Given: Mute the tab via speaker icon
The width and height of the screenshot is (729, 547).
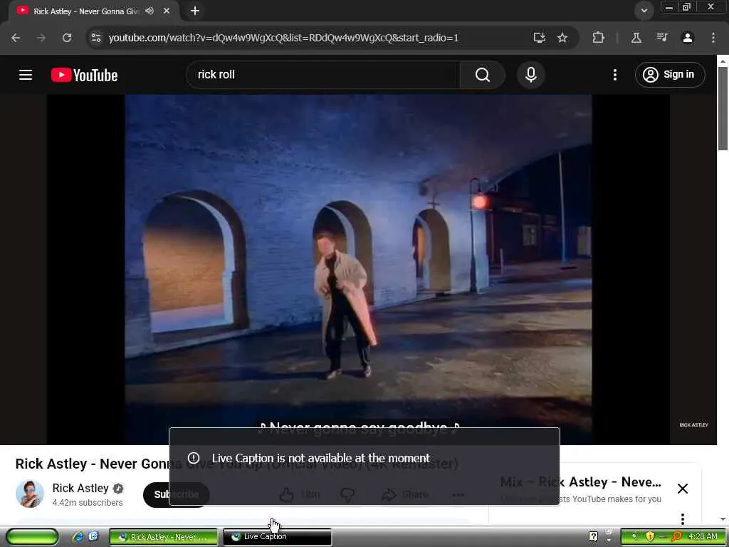Looking at the screenshot, I should tap(150, 11).
